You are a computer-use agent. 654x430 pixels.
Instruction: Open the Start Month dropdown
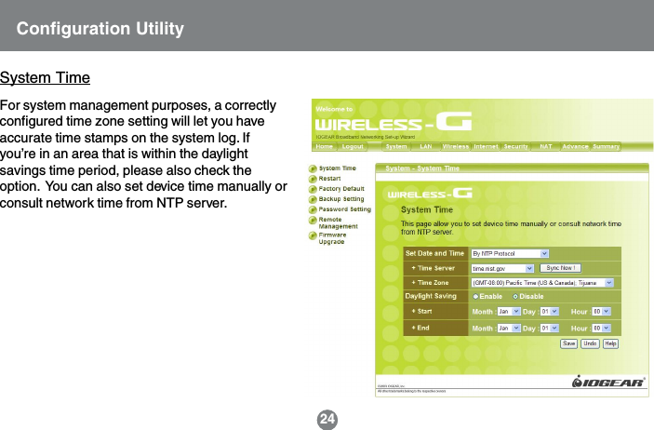[x=509, y=312]
